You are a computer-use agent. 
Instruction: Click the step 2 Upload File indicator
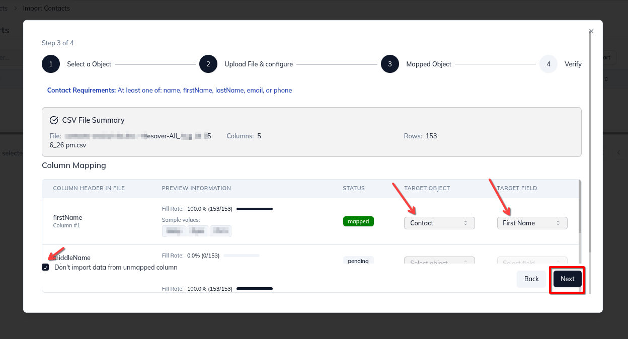click(x=208, y=64)
